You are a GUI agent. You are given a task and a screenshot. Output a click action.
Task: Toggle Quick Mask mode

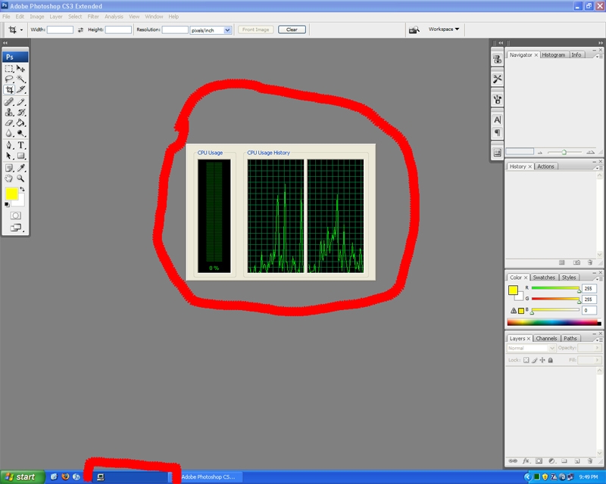(x=15, y=216)
